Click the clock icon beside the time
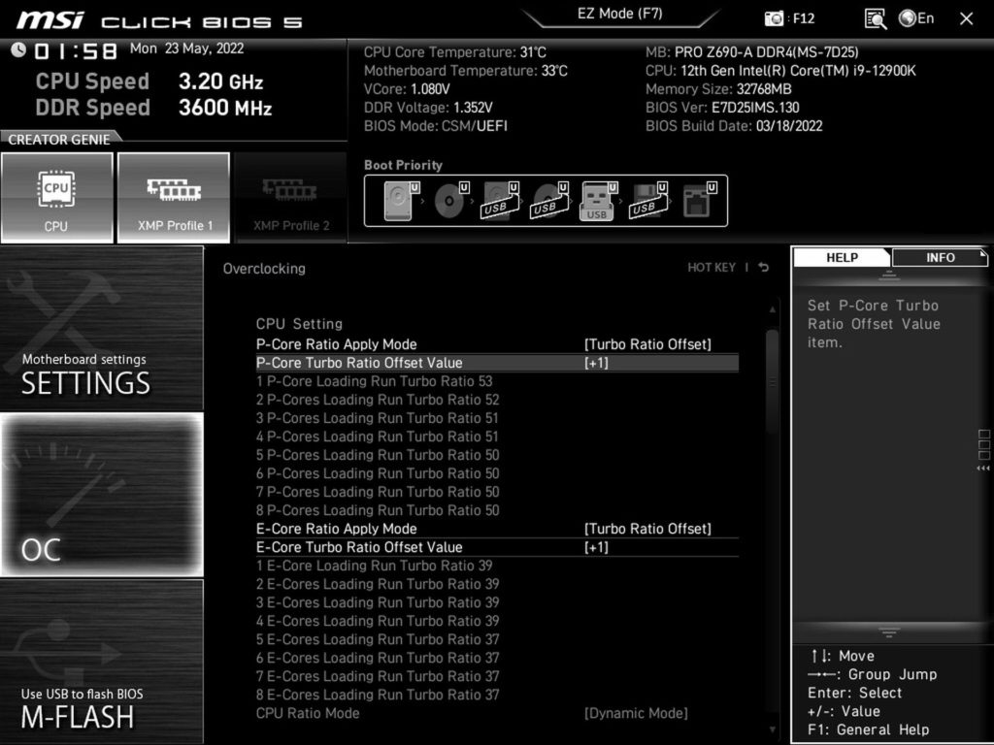Image resolution: width=994 pixels, height=745 pixels. click(x=18, y=49)
